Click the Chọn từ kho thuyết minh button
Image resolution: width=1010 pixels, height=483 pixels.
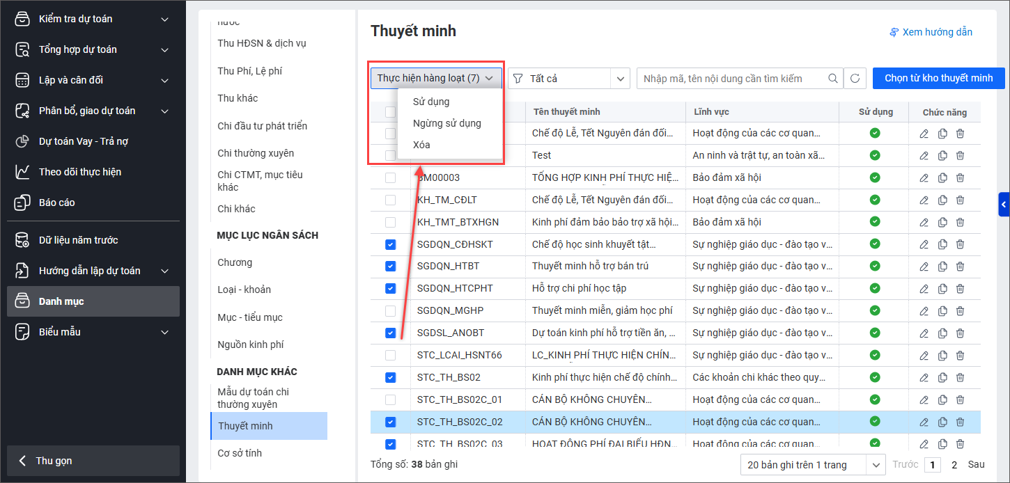[938, 78]
